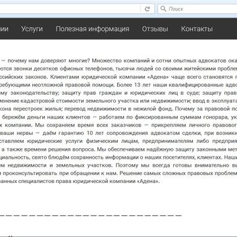237x237 pixels.
Task: Open the Контакты page
Action: click(x=197, y=29)
